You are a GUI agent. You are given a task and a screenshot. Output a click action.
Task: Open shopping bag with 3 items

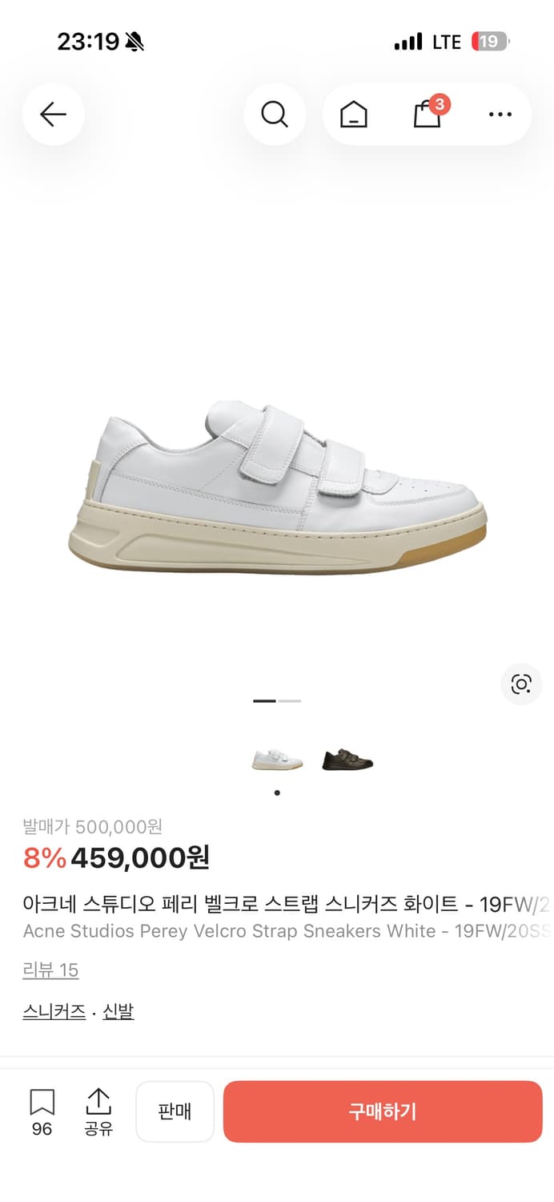[x=428, y=114]
